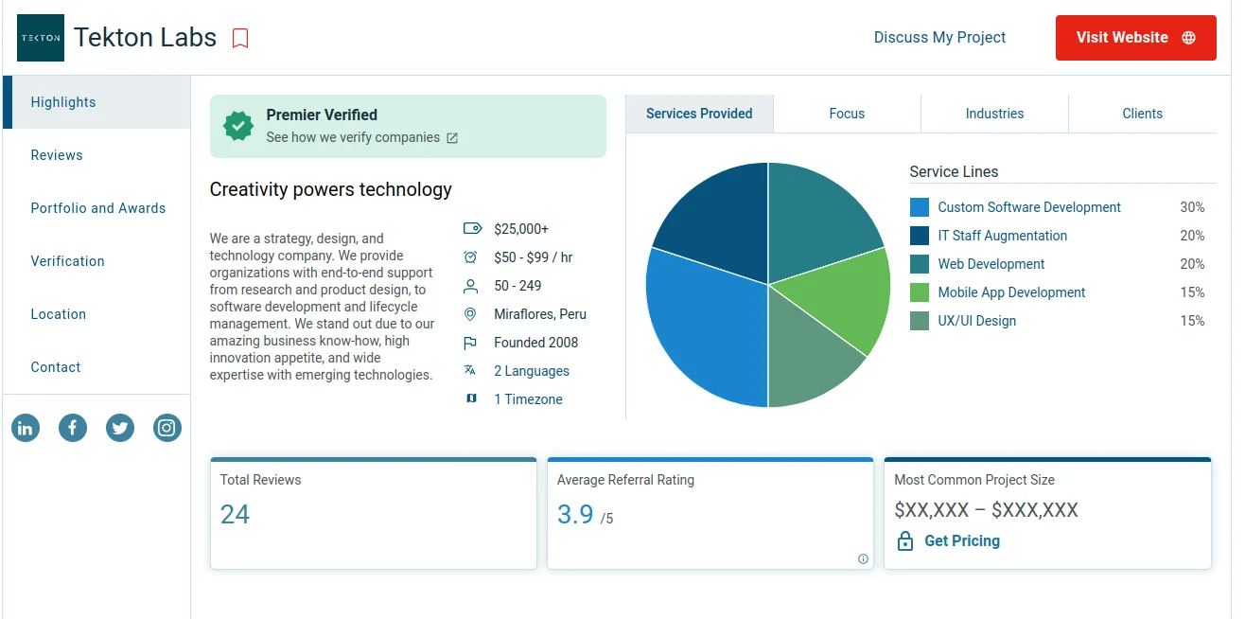Open Web Development service link

[x=991, y=264]
